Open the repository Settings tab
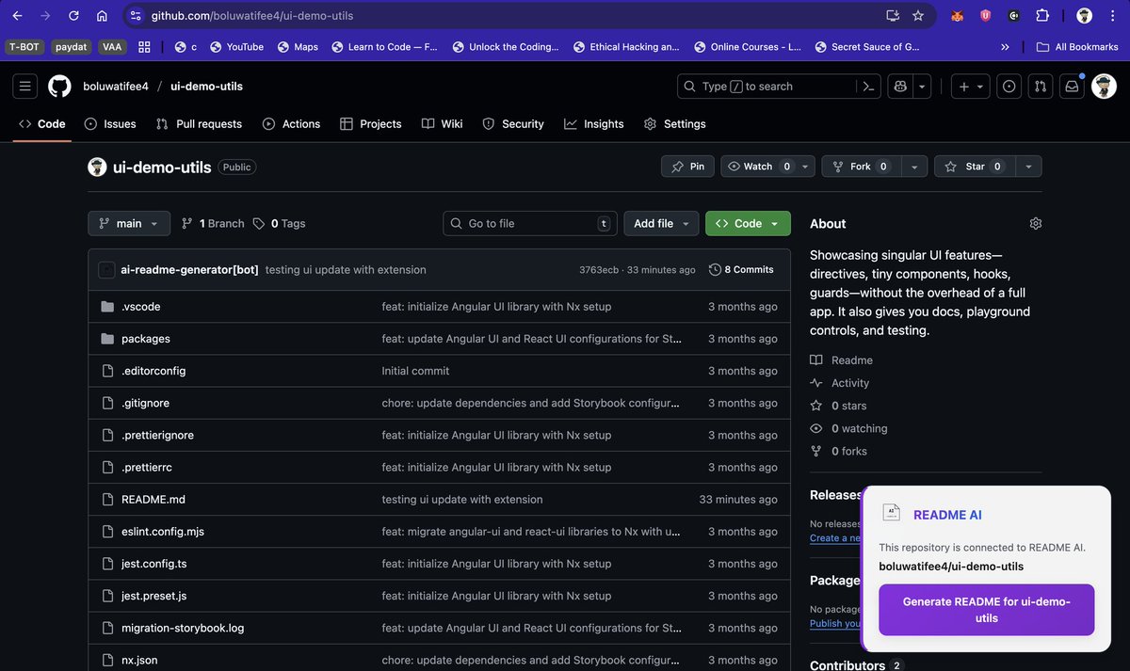Screen dimensions: 1130x671 (674, 123)
